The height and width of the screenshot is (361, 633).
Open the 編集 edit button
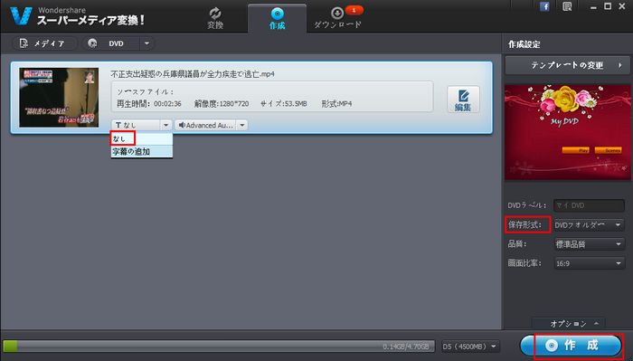[463, 100]
